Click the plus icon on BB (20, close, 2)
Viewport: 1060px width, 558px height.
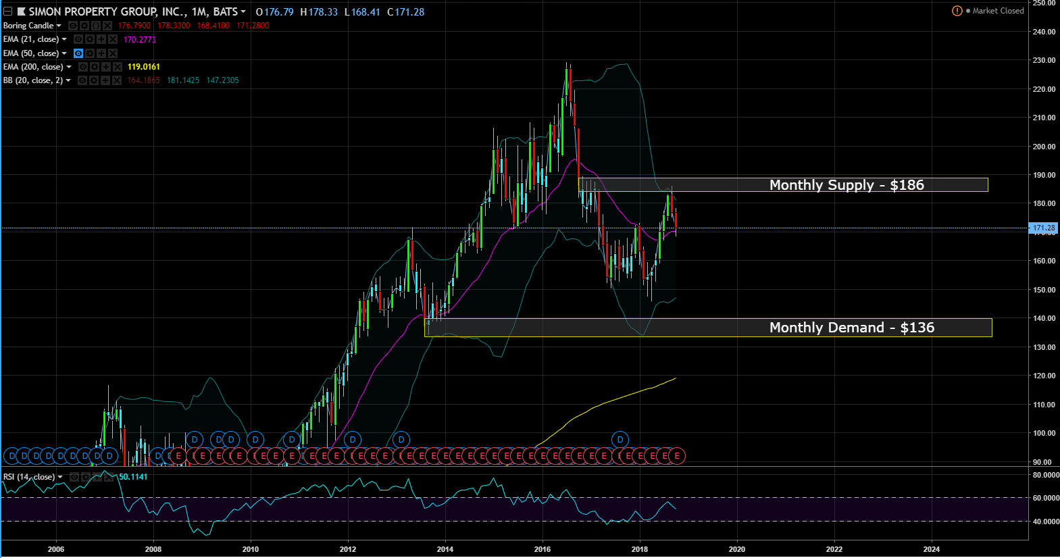pyautogui.click(x=105, y=80)
